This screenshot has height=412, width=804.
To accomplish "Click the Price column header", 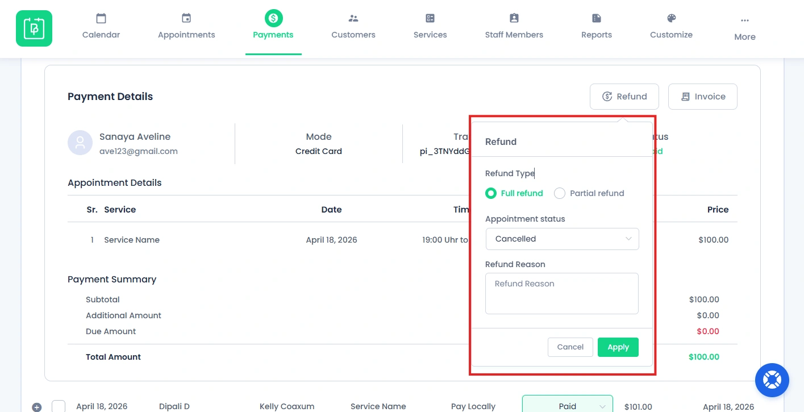I will (718, 210).
